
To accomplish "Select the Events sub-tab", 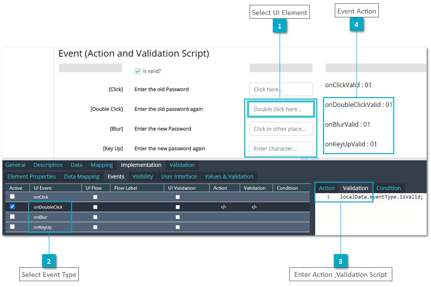I will pos(116,176).
